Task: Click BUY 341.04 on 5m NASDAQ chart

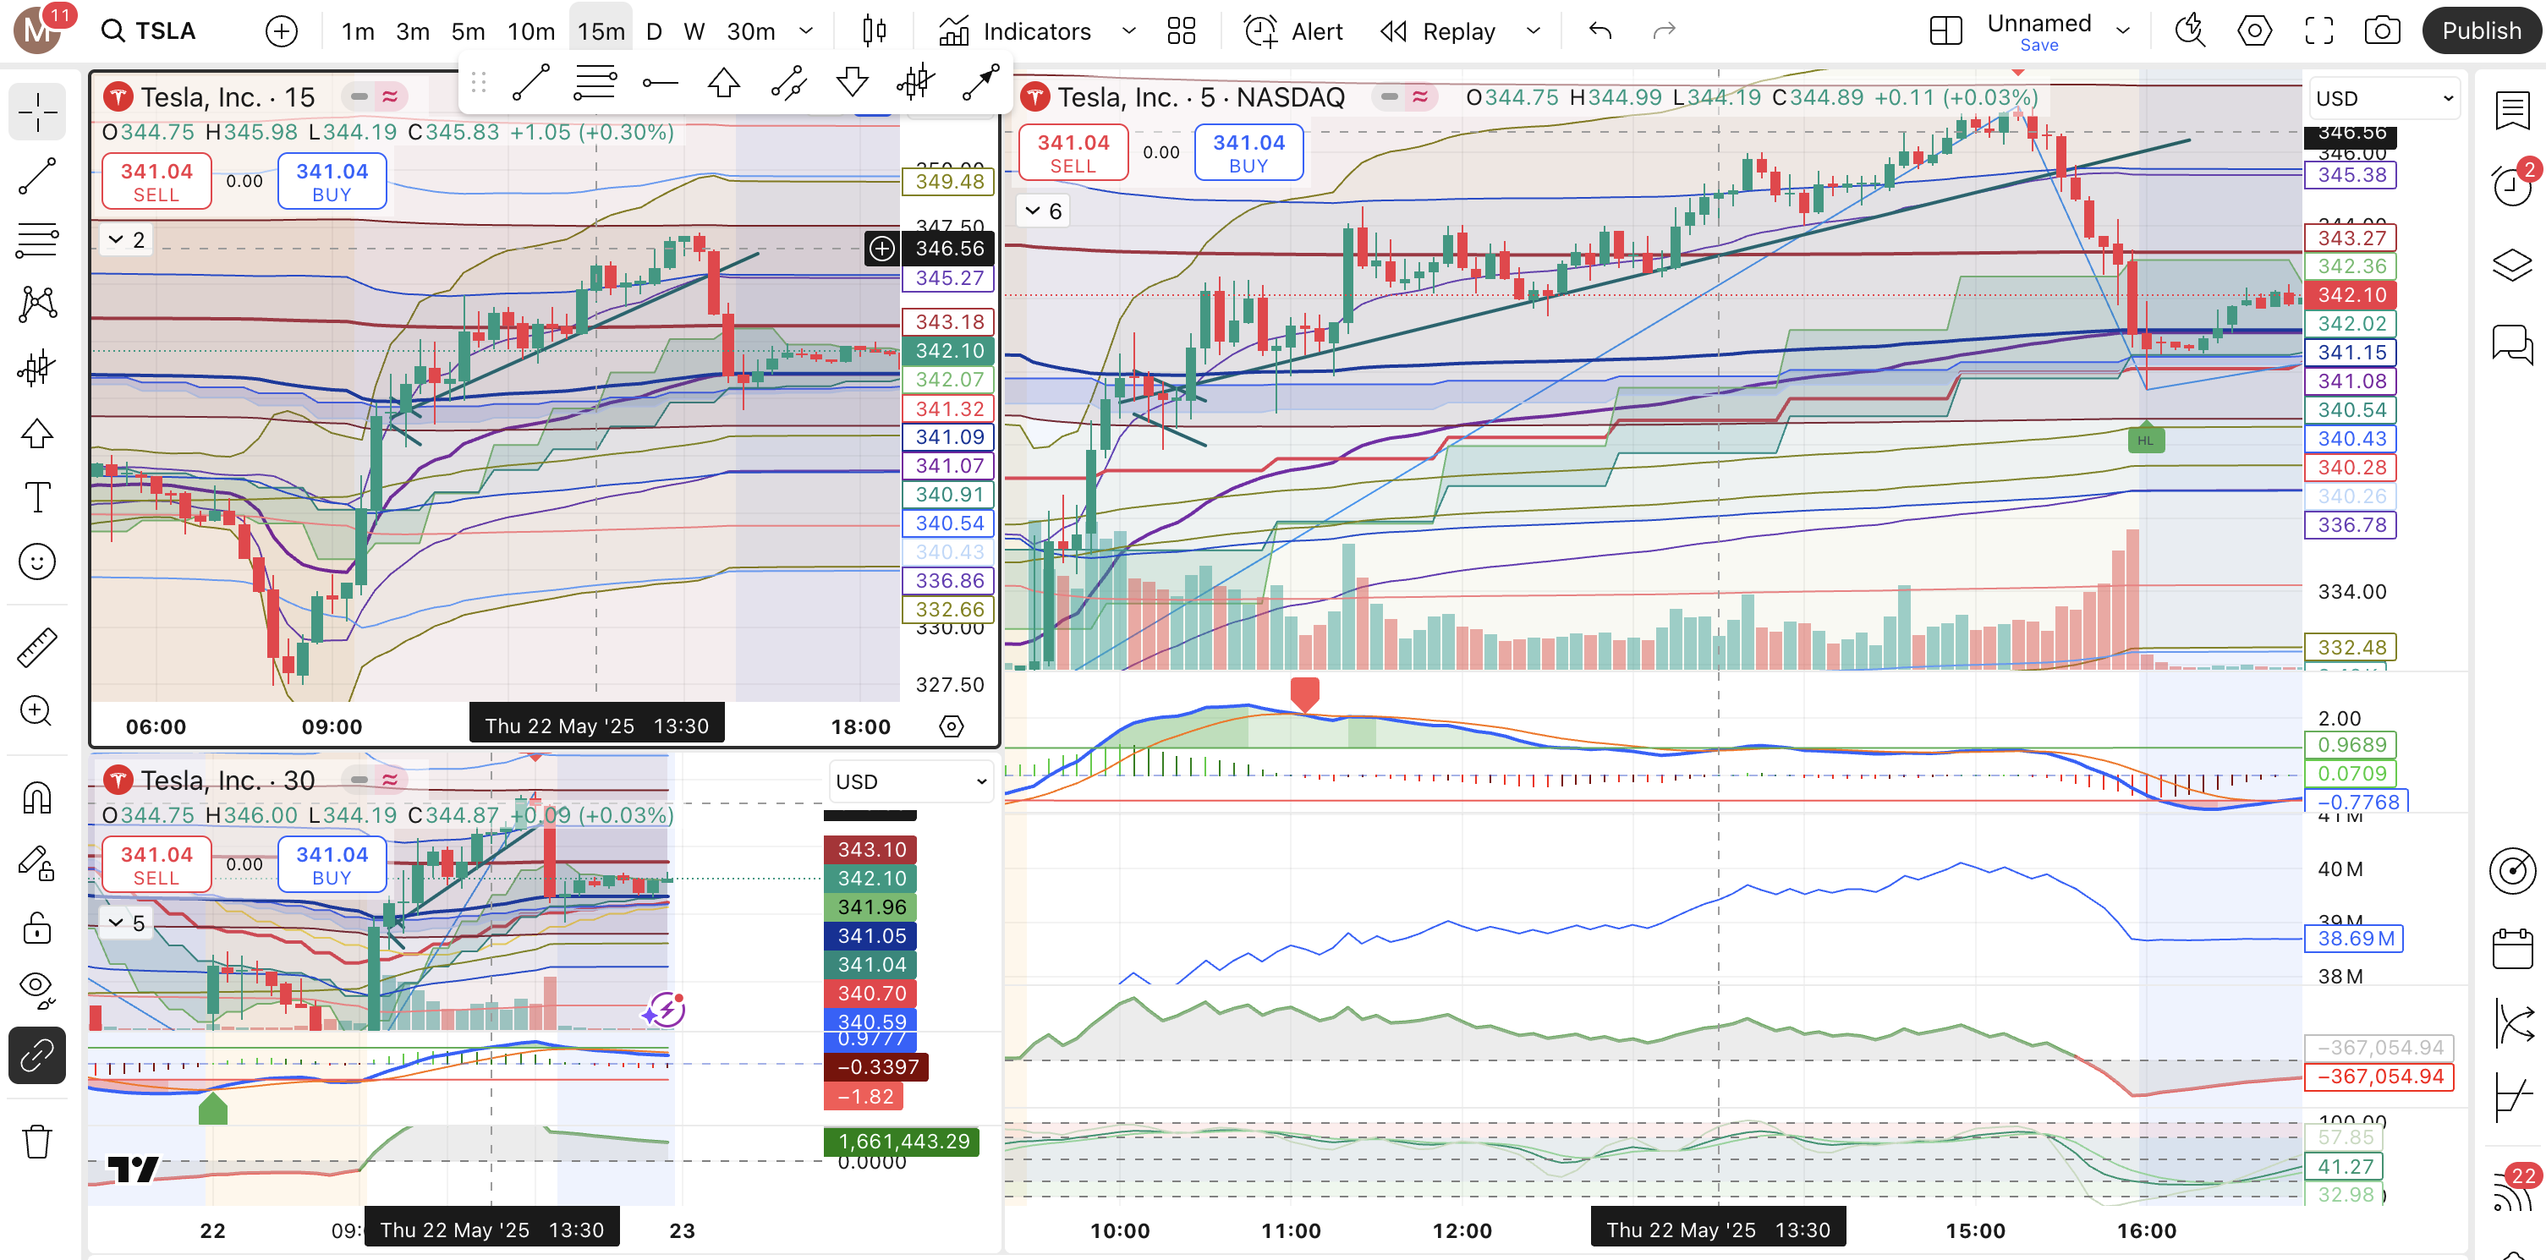Action: (x=1248, y=152)
